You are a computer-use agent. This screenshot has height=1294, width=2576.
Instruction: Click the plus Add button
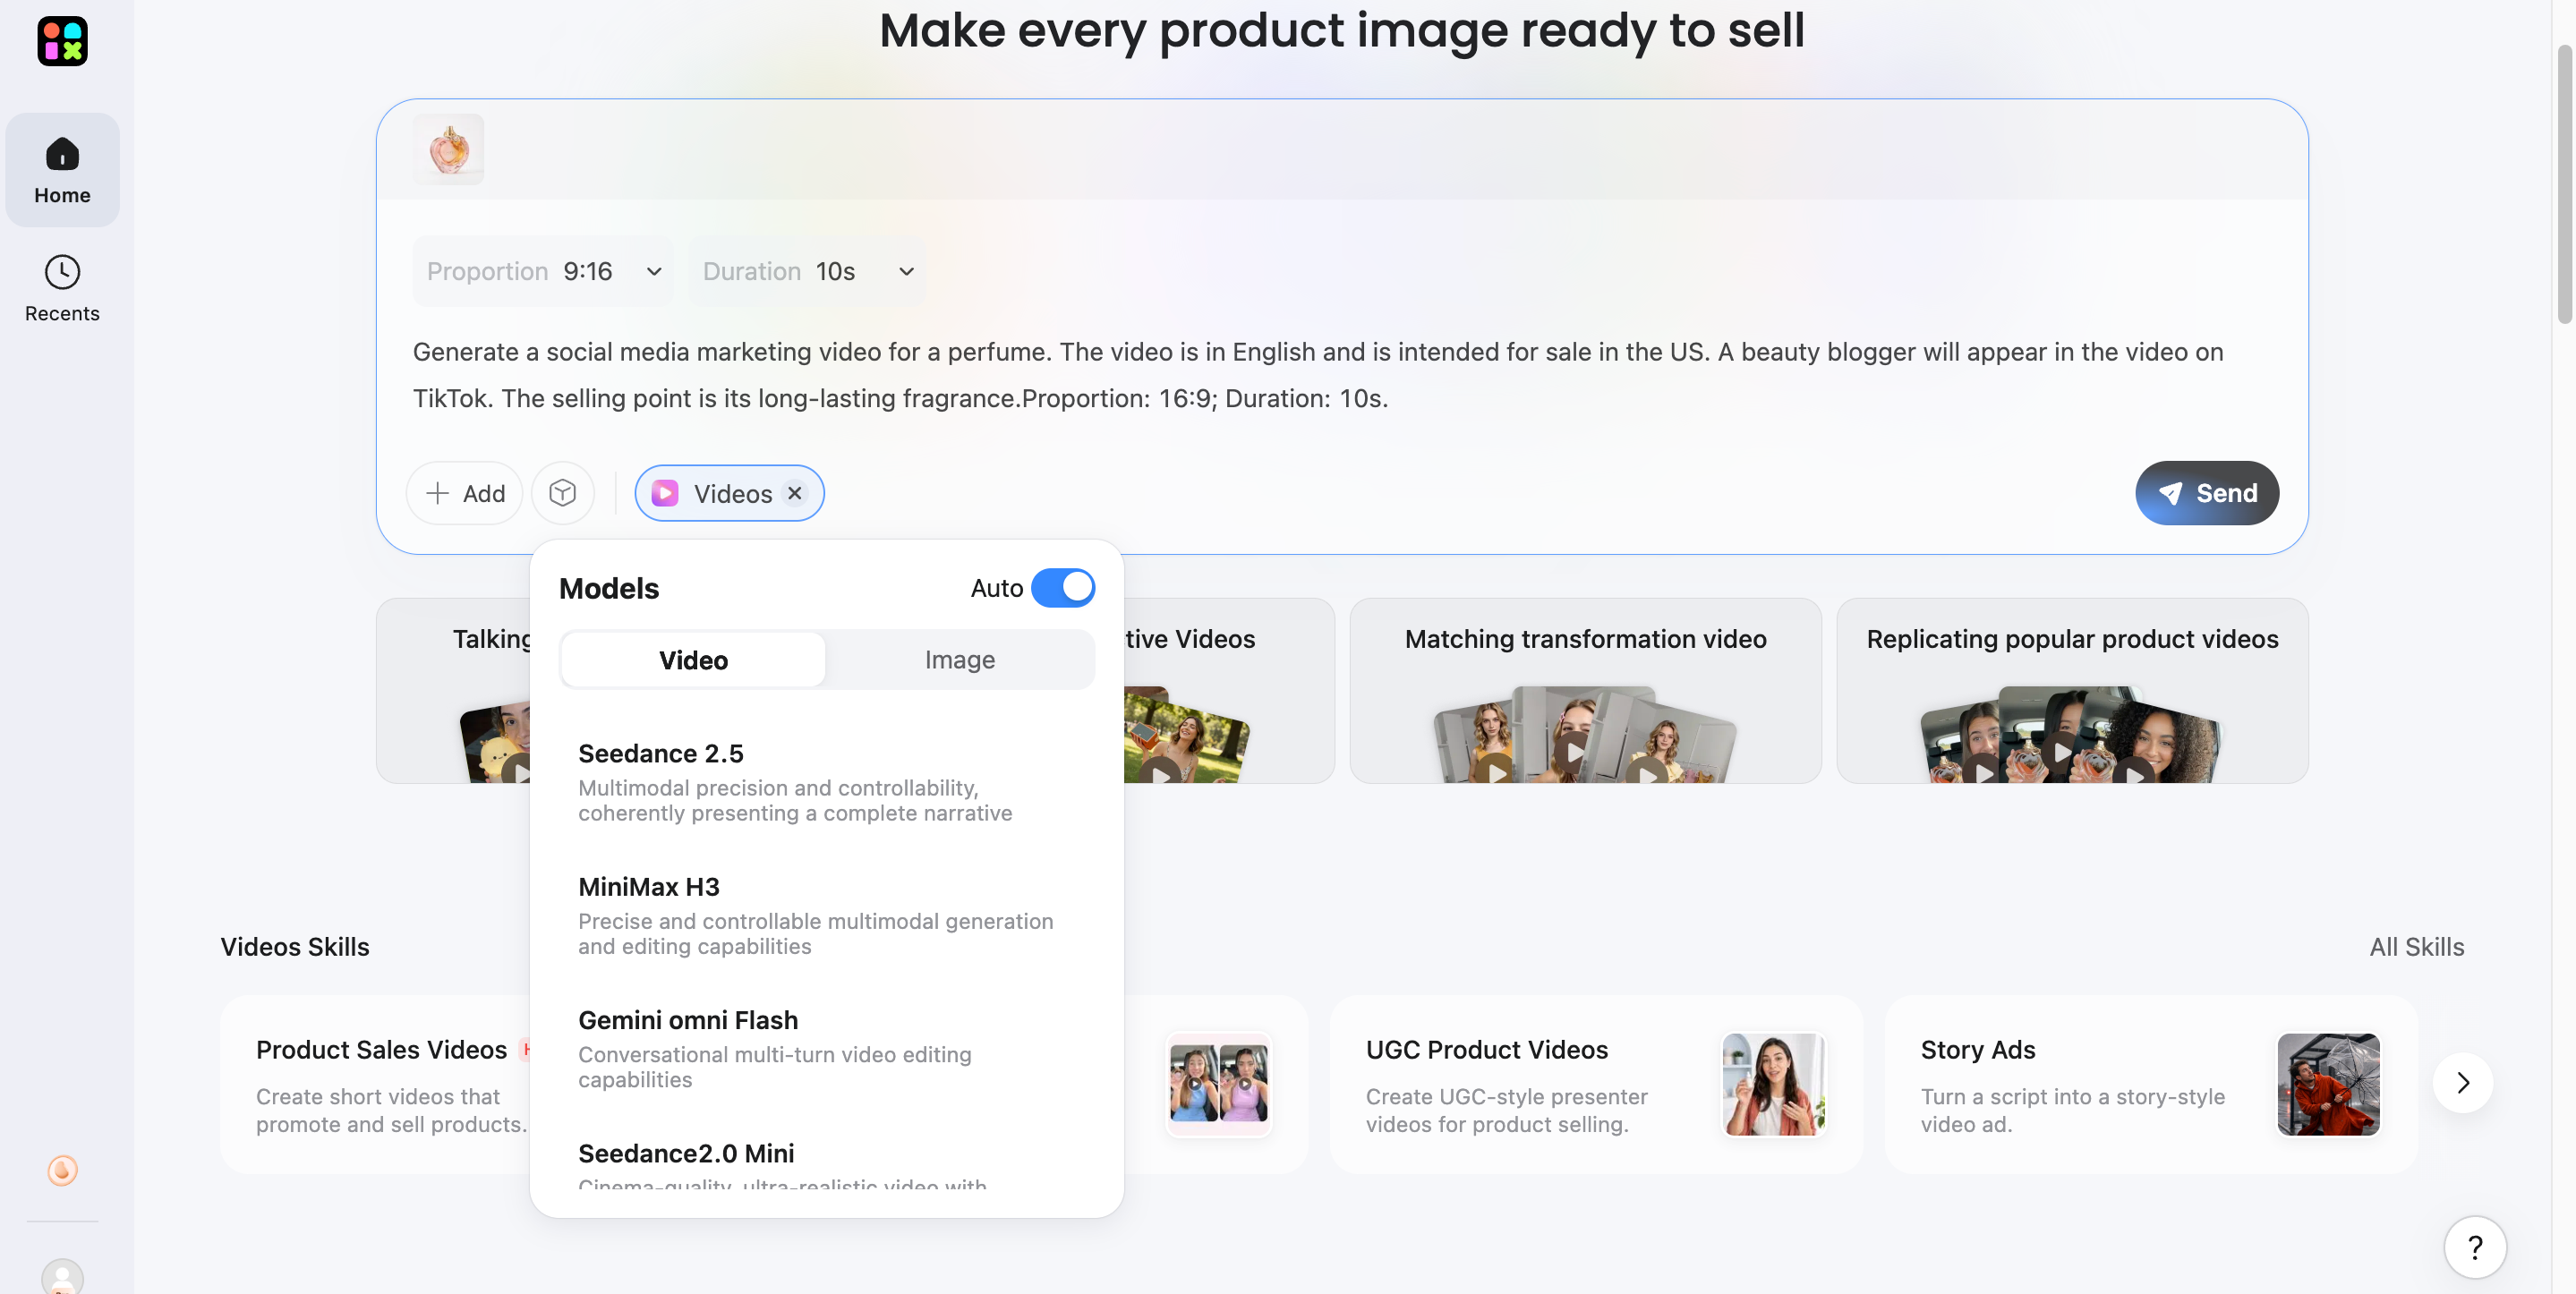[x=465, y=493]
